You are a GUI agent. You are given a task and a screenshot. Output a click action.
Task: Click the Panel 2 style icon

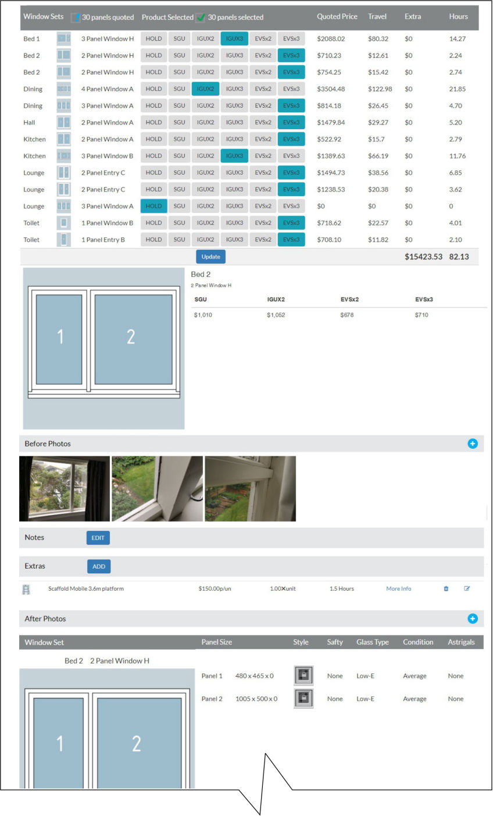click(x=303, y=698)
